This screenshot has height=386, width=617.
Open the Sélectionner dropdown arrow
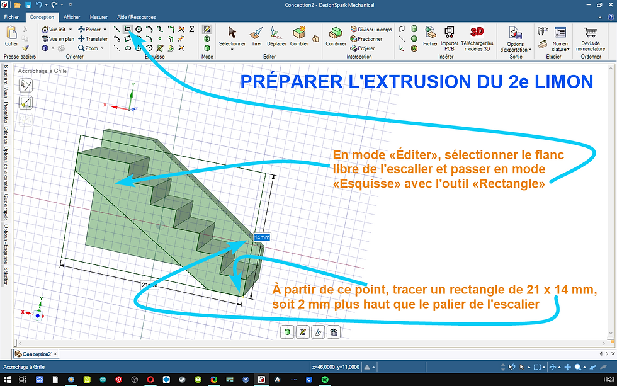(x=232, y=50)
